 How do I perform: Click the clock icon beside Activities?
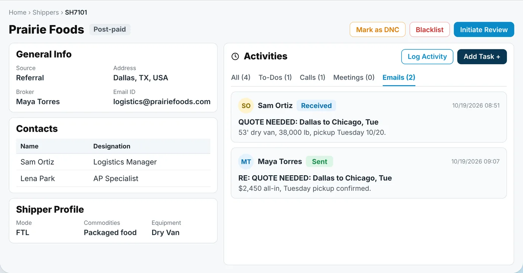click(235, 56)
